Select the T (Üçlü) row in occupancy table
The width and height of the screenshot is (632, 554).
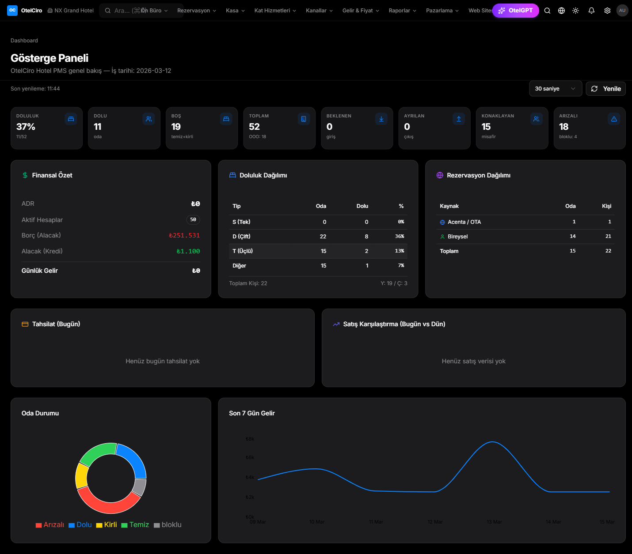click(318, 251)
